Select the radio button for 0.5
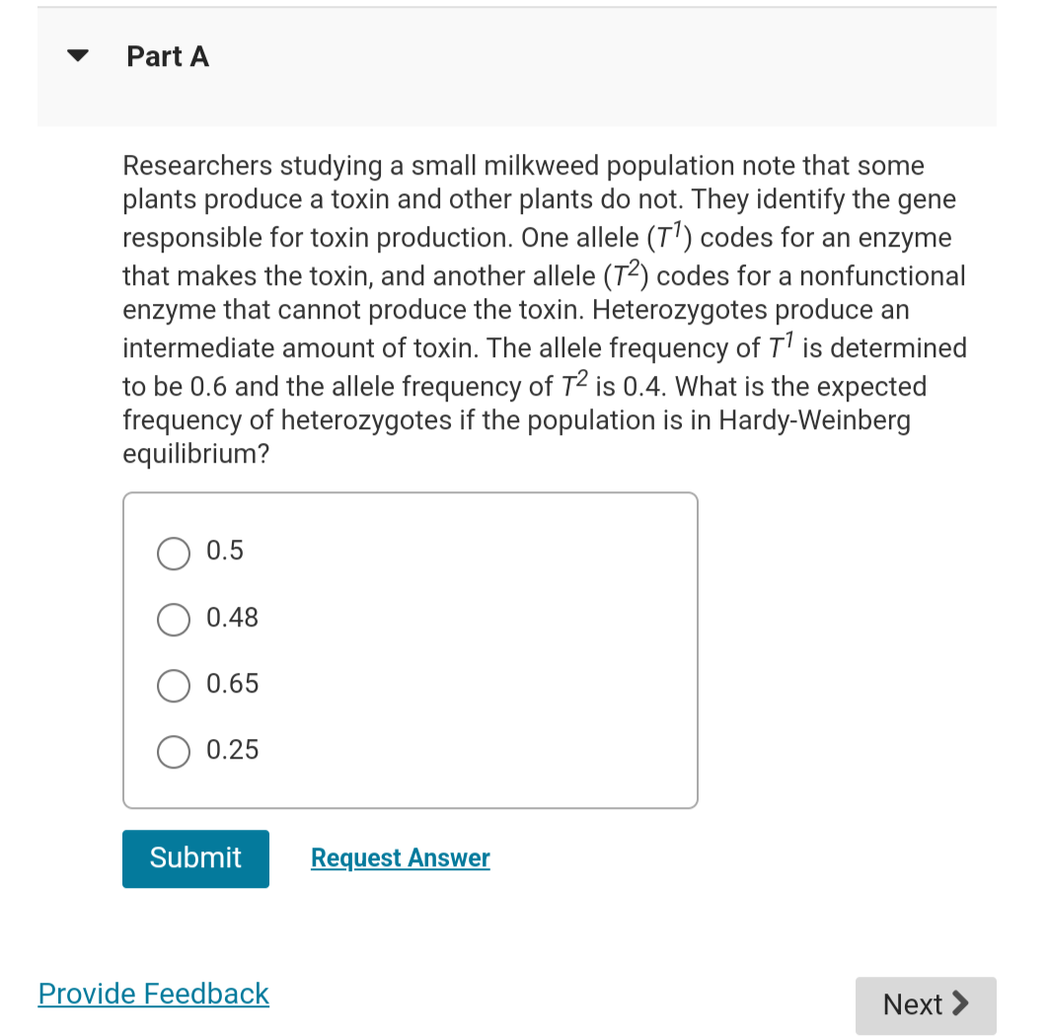The image size is (1049, 1036). (174, 554)
